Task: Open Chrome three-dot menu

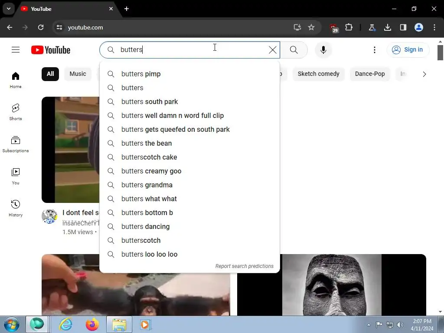Action: click(x=434, y=27)
